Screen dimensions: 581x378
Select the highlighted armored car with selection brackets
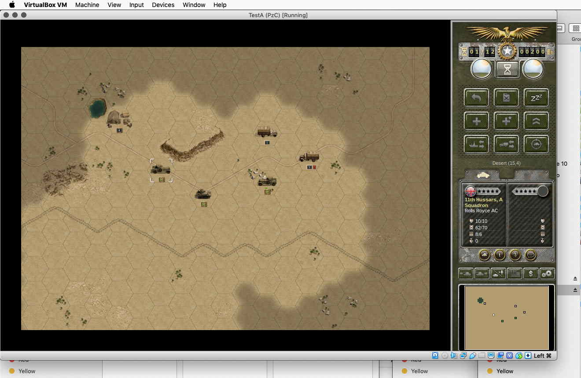(x=161, y=170)
